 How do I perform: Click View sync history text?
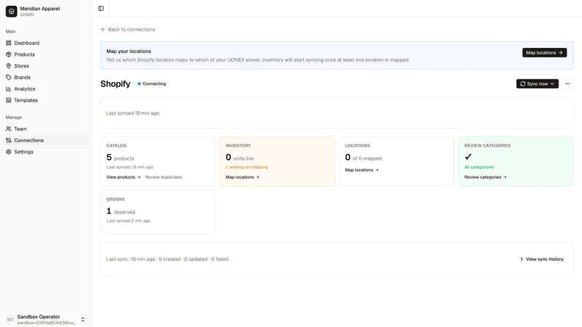pyautogui.click(x=545, y=259)
